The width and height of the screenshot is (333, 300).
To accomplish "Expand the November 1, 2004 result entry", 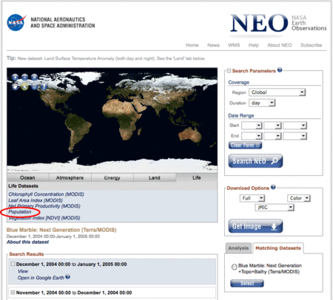I will (13, 293).
